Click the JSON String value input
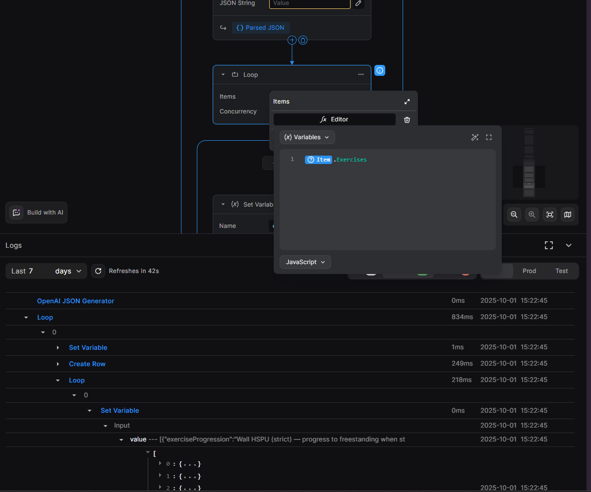 click(x=310, y=4)
